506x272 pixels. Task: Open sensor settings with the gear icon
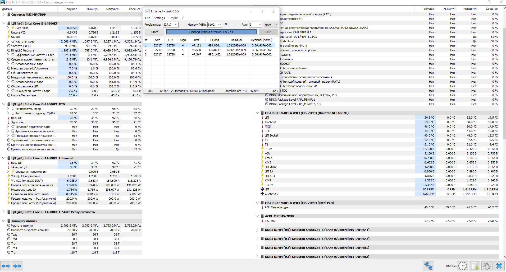(487, 266)
